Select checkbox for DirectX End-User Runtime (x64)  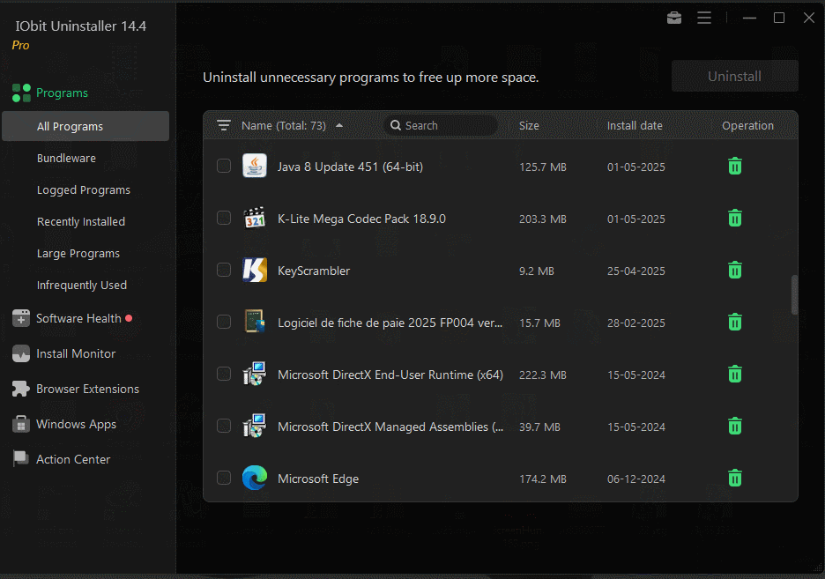(224, 374)
